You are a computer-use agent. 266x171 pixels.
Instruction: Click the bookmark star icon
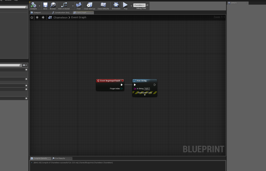(32, 17)
